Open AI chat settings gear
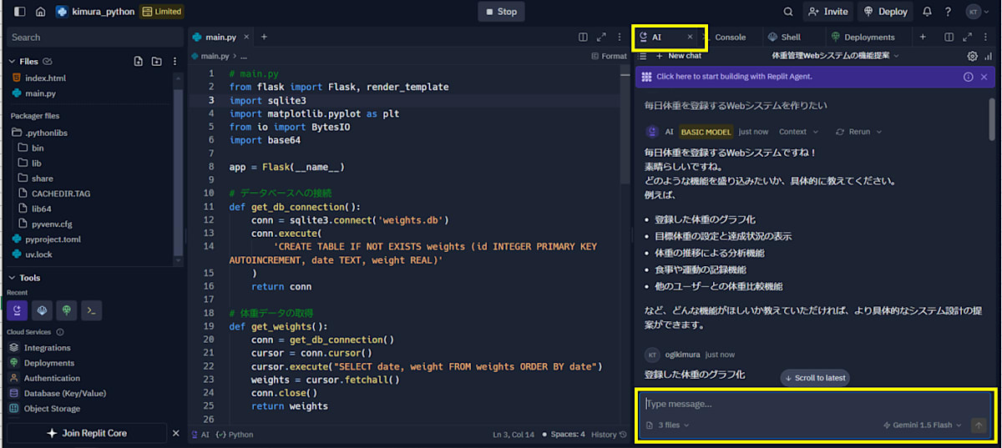Viewport: 1002px width, 448px height. (973, 56)
